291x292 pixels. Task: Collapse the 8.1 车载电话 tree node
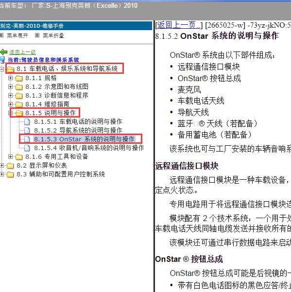1,69
